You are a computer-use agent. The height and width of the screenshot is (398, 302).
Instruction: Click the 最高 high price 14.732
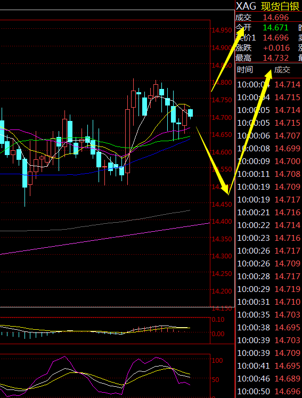click(275, 58)
